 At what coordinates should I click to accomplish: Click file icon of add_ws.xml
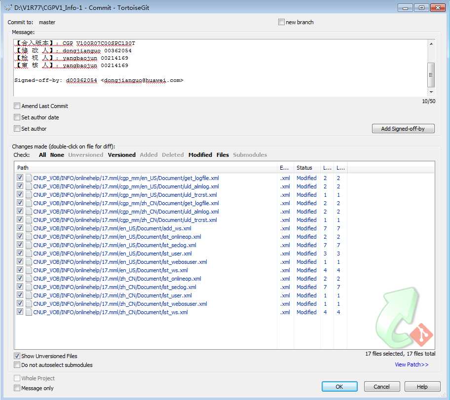29,228
